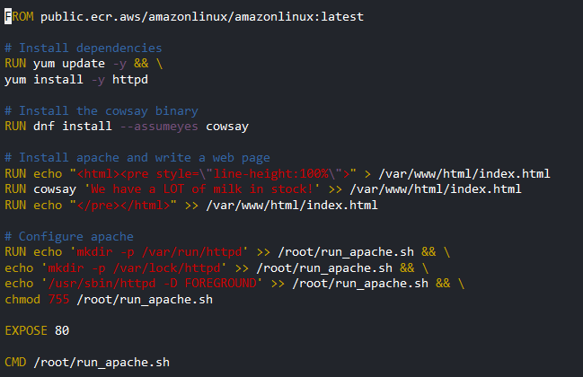The image size is (583, 377).
Task: Click the '755' permission value
Action: [58, 300]
